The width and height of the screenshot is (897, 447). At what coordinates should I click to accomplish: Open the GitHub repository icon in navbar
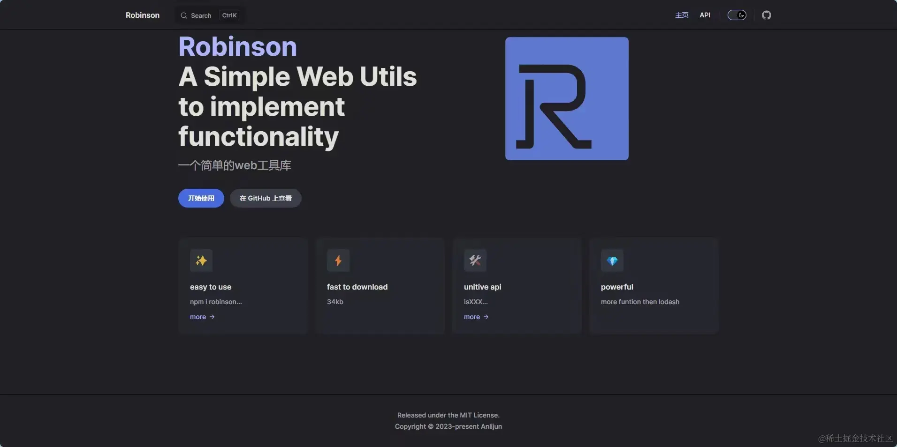click(767, 15)
